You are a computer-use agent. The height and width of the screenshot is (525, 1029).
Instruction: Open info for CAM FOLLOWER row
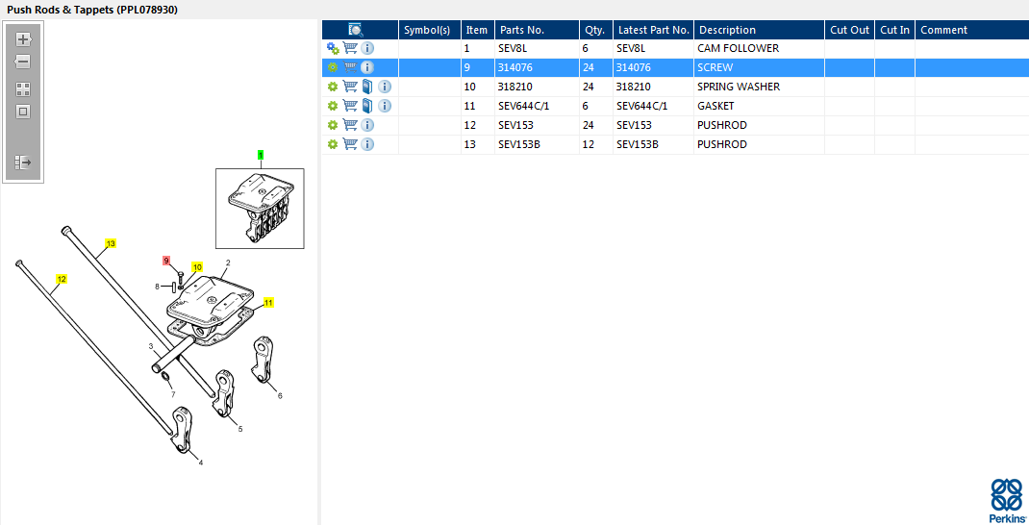tap(367, 49)
